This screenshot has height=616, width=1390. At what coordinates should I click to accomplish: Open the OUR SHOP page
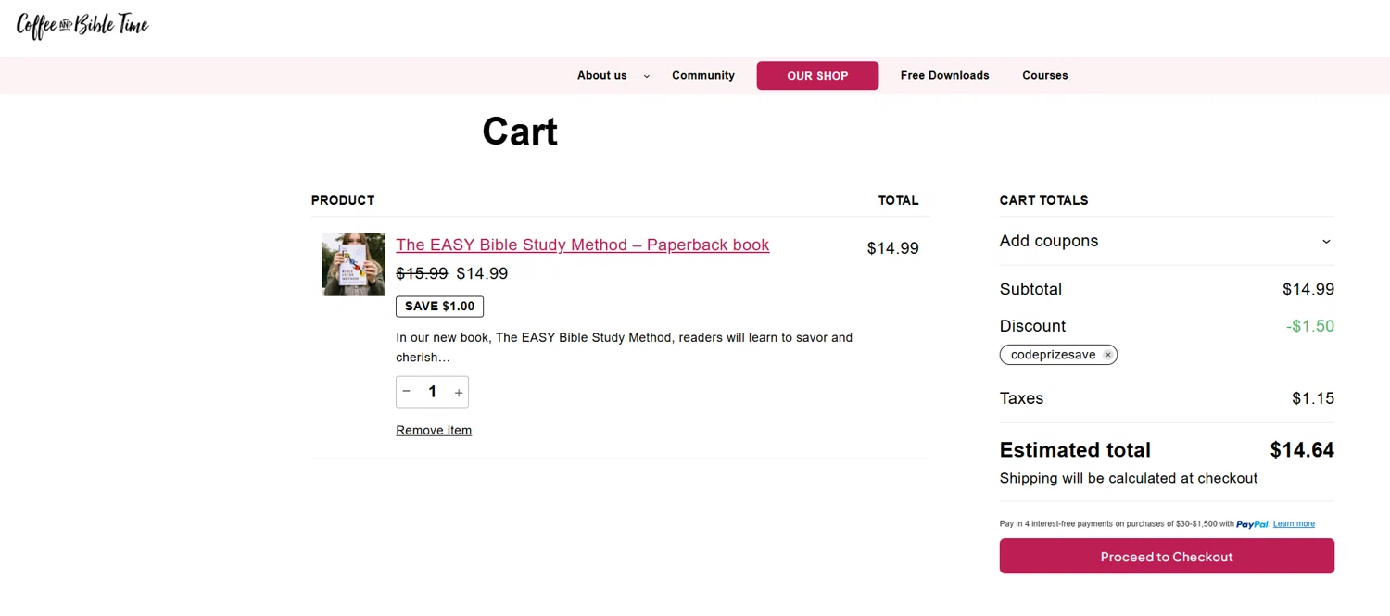pyautogui.click(x=817, y=76)
